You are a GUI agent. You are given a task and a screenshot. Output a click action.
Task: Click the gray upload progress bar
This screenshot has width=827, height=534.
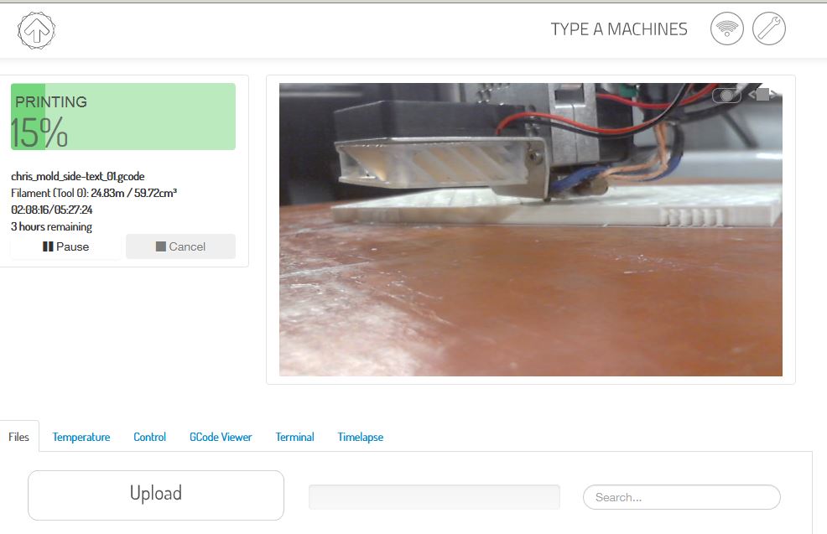[x=434, y=497]
